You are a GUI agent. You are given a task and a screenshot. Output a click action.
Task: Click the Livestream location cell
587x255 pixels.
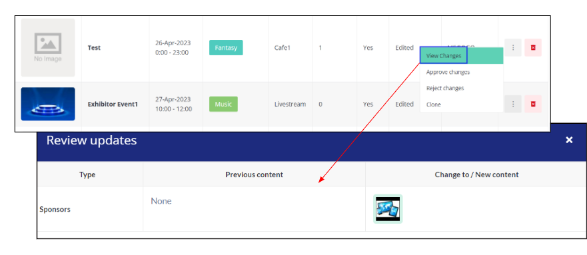(x=290, y=105)
